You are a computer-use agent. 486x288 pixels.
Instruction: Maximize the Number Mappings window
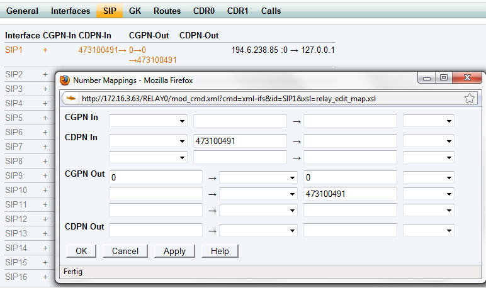coord(444,78)
